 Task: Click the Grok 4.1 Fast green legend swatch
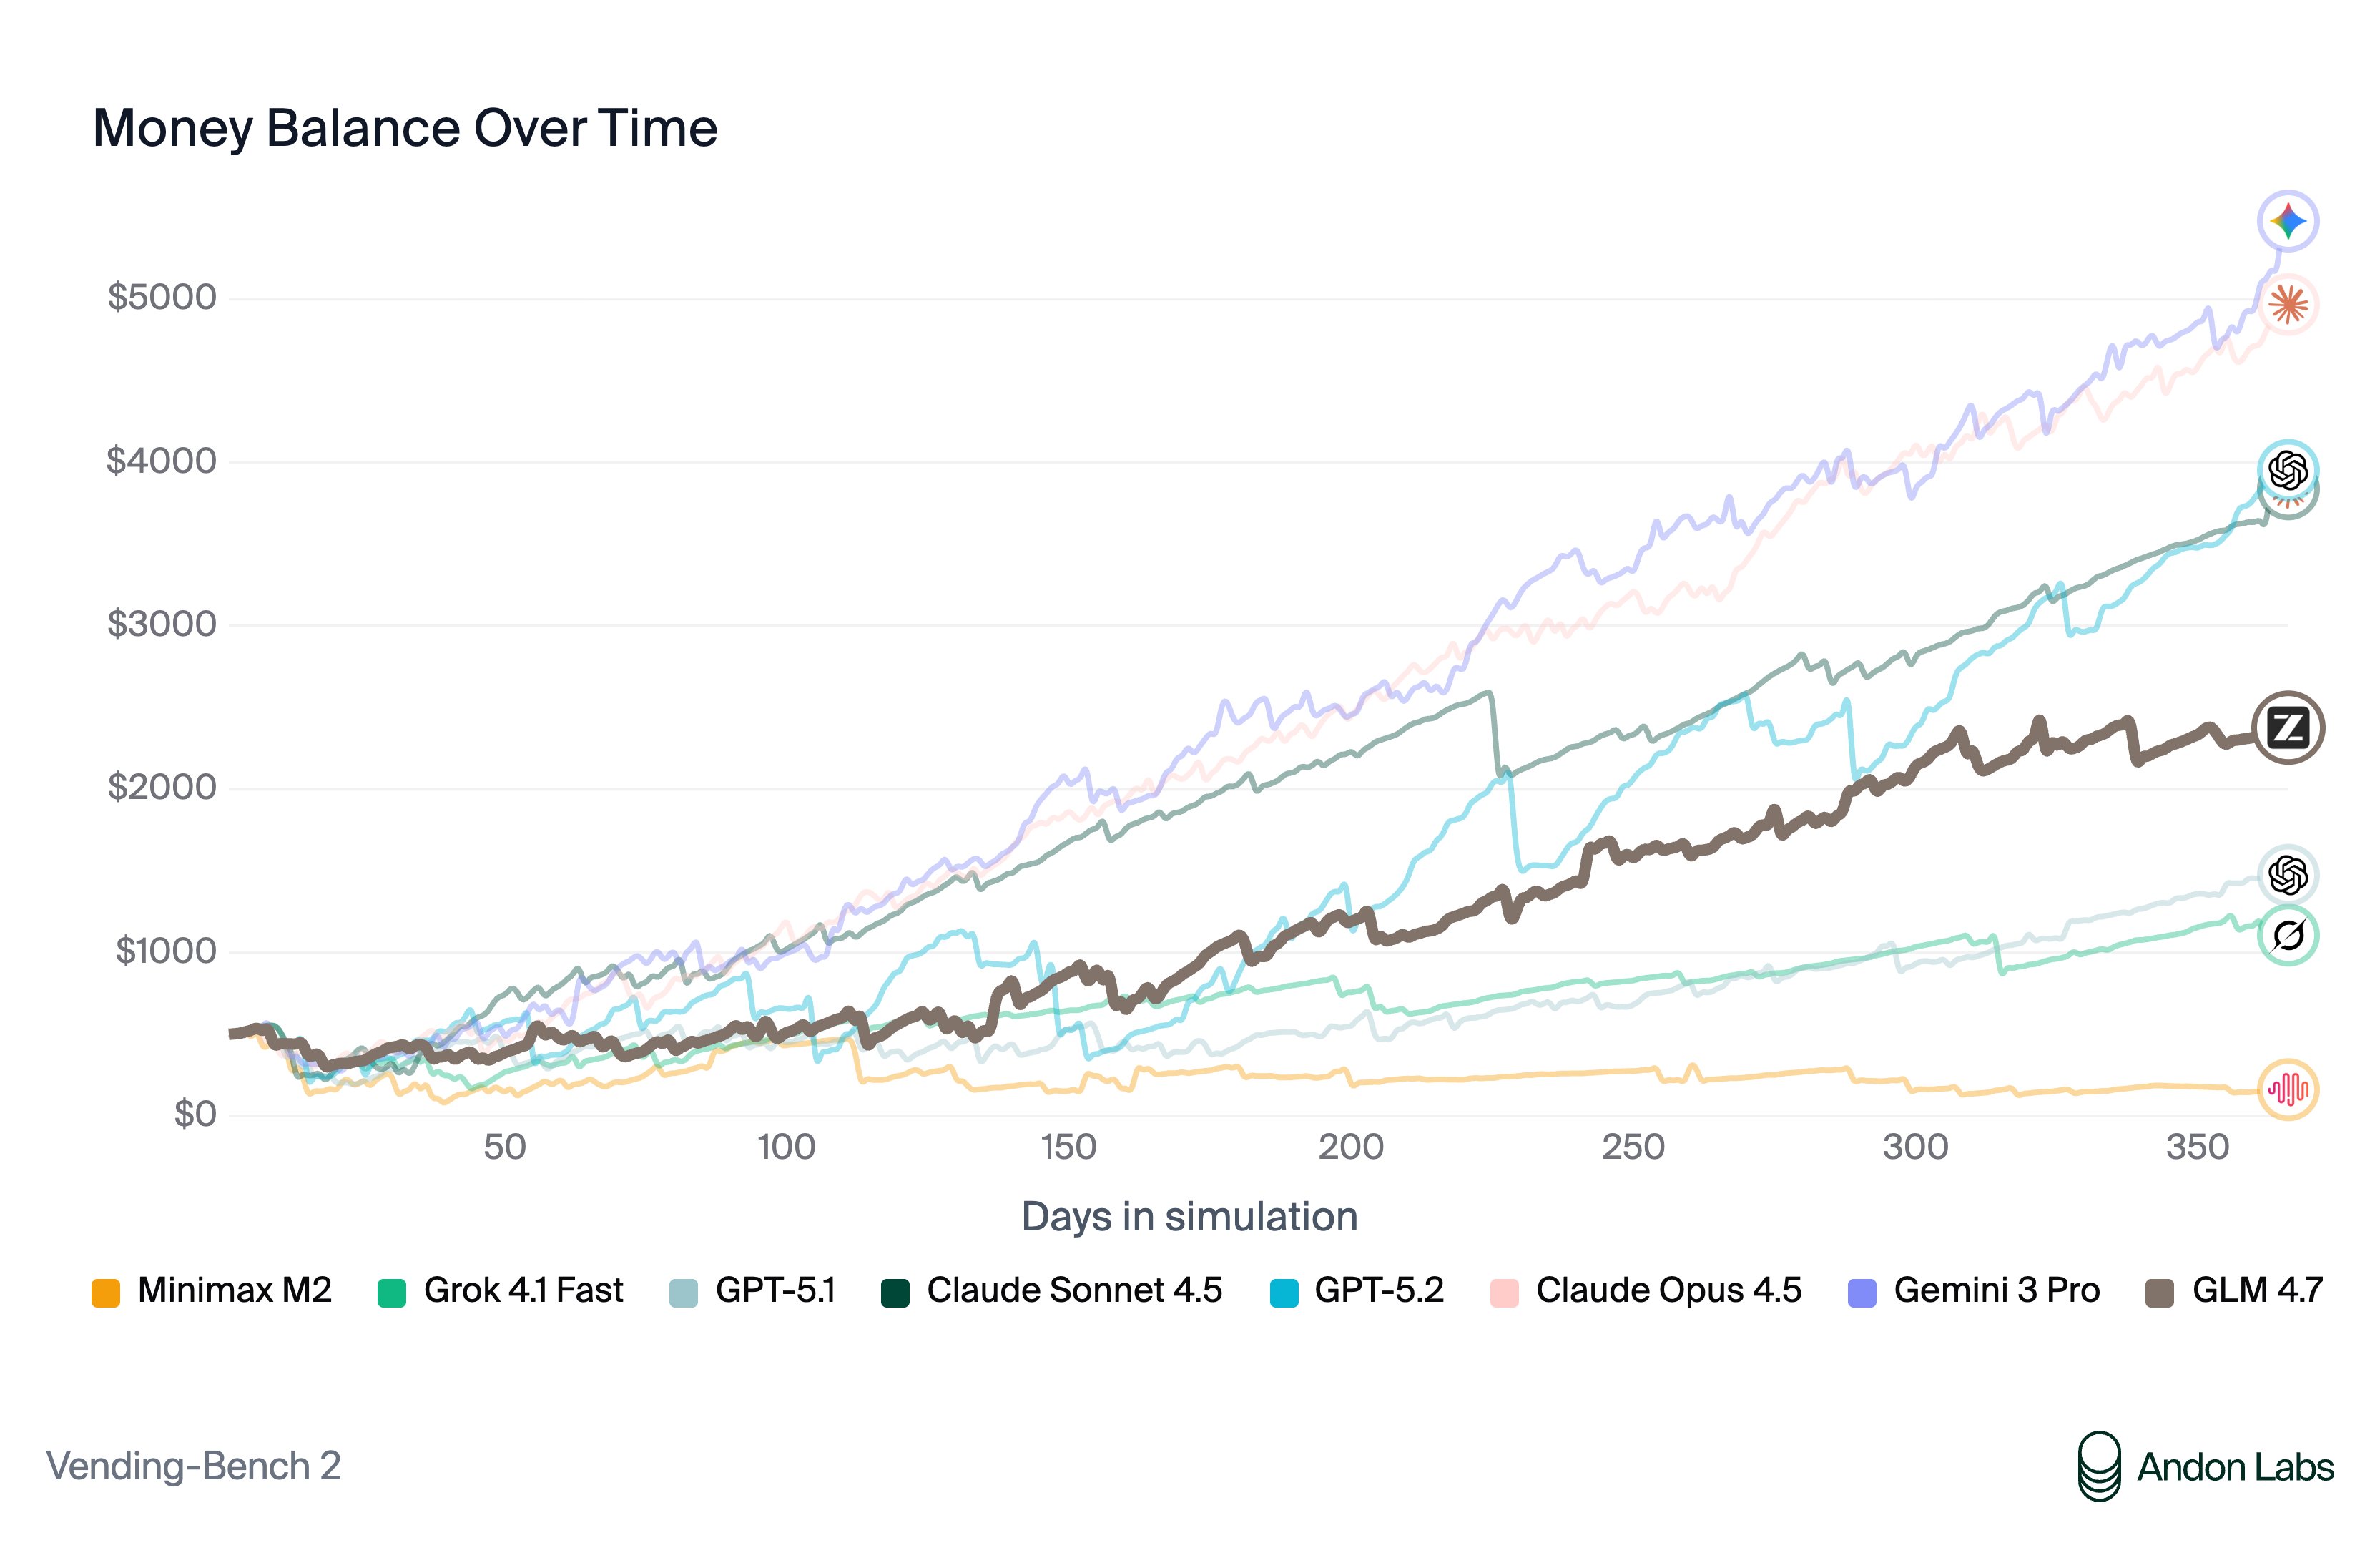point(391,1292)
